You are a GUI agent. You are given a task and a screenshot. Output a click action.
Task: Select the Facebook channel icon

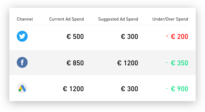coord(22,62)
